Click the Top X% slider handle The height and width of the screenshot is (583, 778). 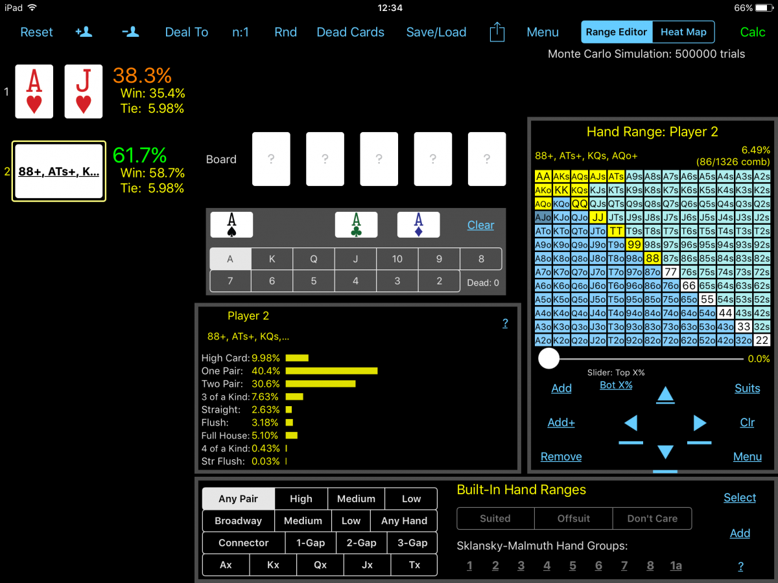tap(549, 359)
